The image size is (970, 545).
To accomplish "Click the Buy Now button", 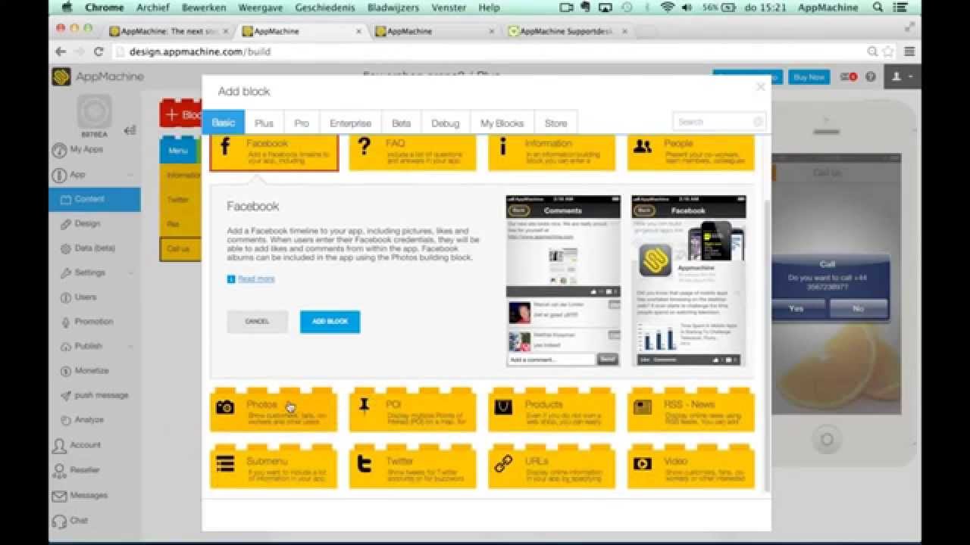I will click(x=809, y=77).
